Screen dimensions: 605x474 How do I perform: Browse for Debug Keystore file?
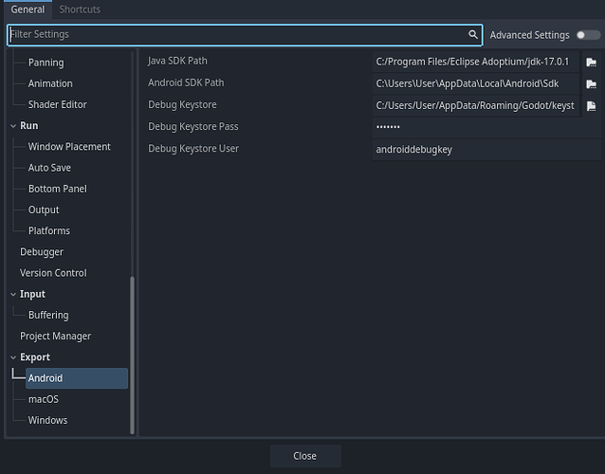591,105
